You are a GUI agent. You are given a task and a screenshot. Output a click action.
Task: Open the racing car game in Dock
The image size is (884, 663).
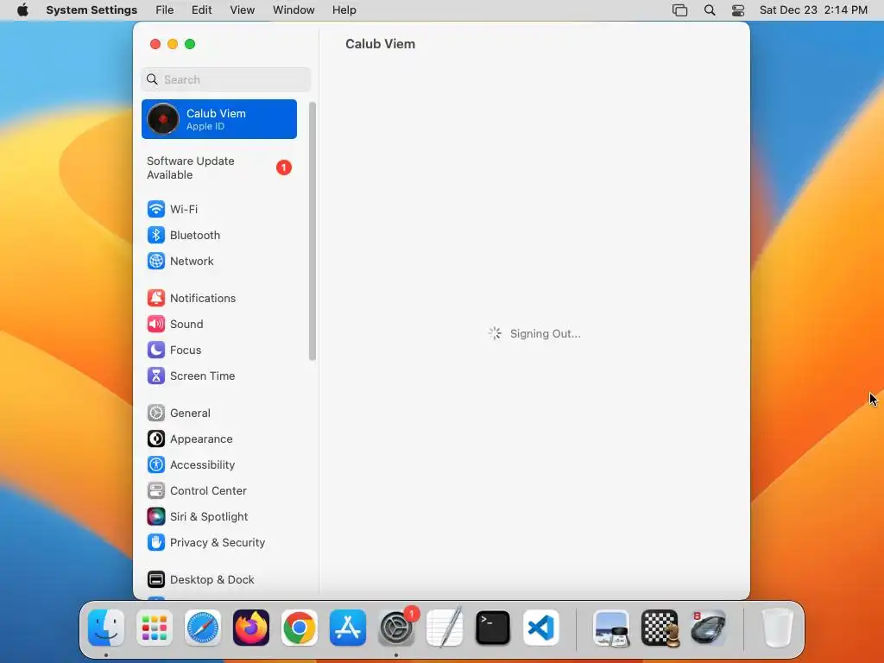pos(708,628)
